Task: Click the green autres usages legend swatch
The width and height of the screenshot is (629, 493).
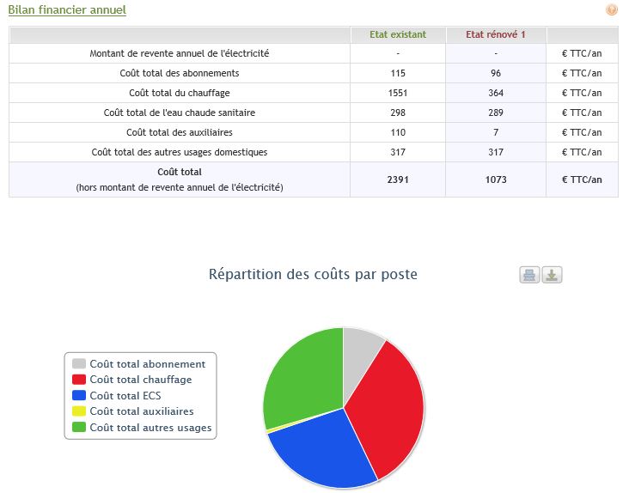Action: 79,427
